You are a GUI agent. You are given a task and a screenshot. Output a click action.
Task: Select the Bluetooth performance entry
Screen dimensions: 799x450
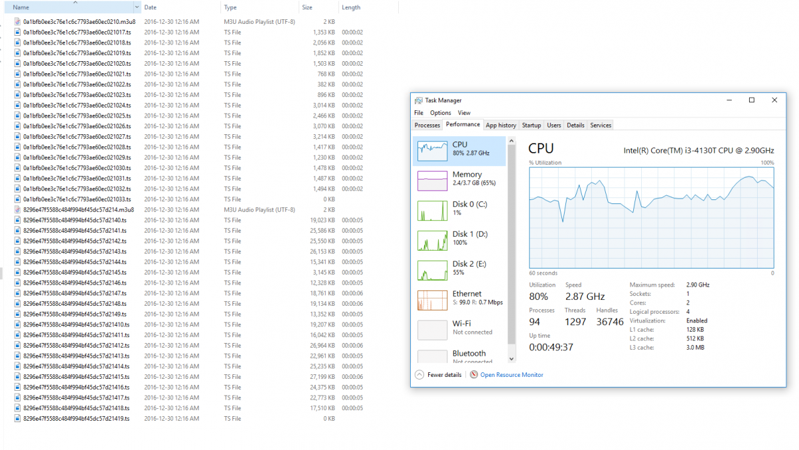pos(459,356)
